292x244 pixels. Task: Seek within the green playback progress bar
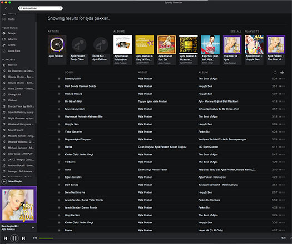[46, 238]
